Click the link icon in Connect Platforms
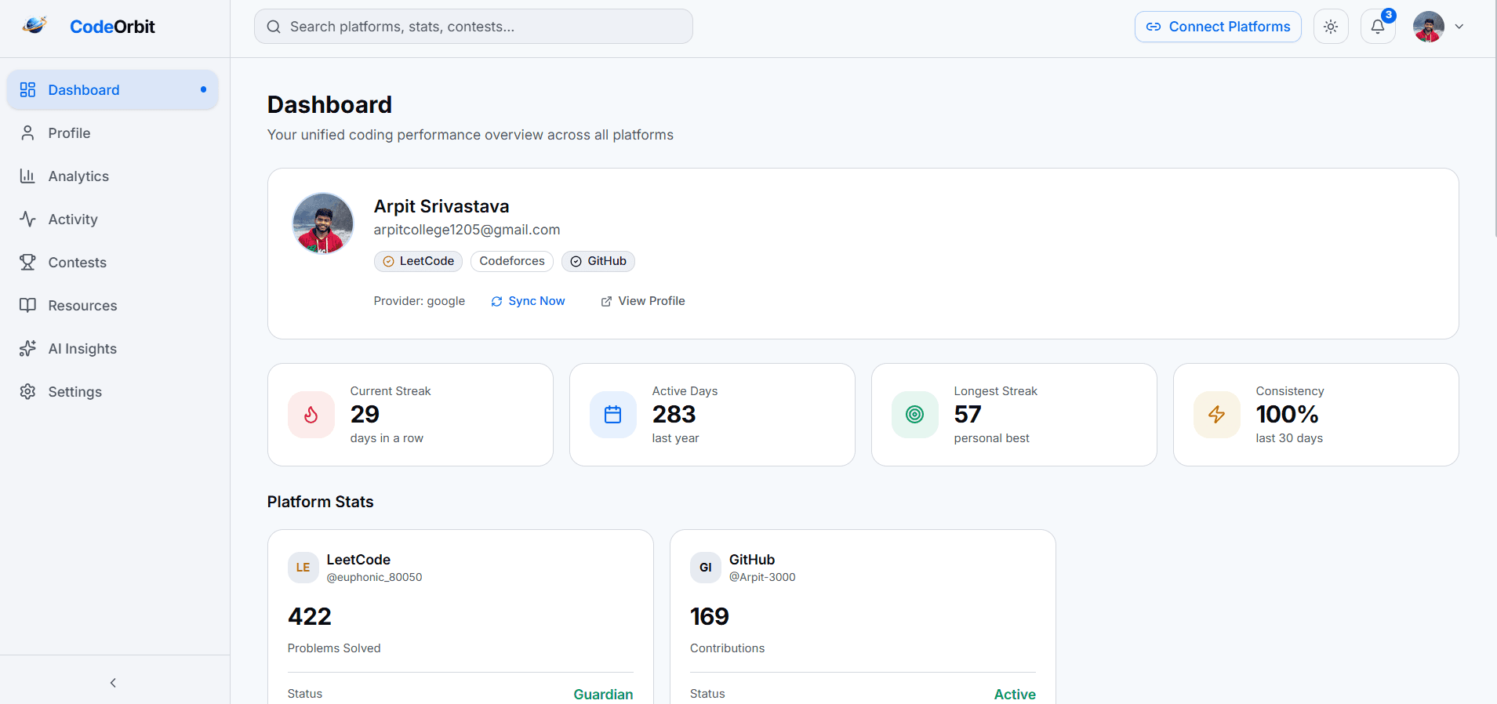The image size is (1497, 704). 1154,27
